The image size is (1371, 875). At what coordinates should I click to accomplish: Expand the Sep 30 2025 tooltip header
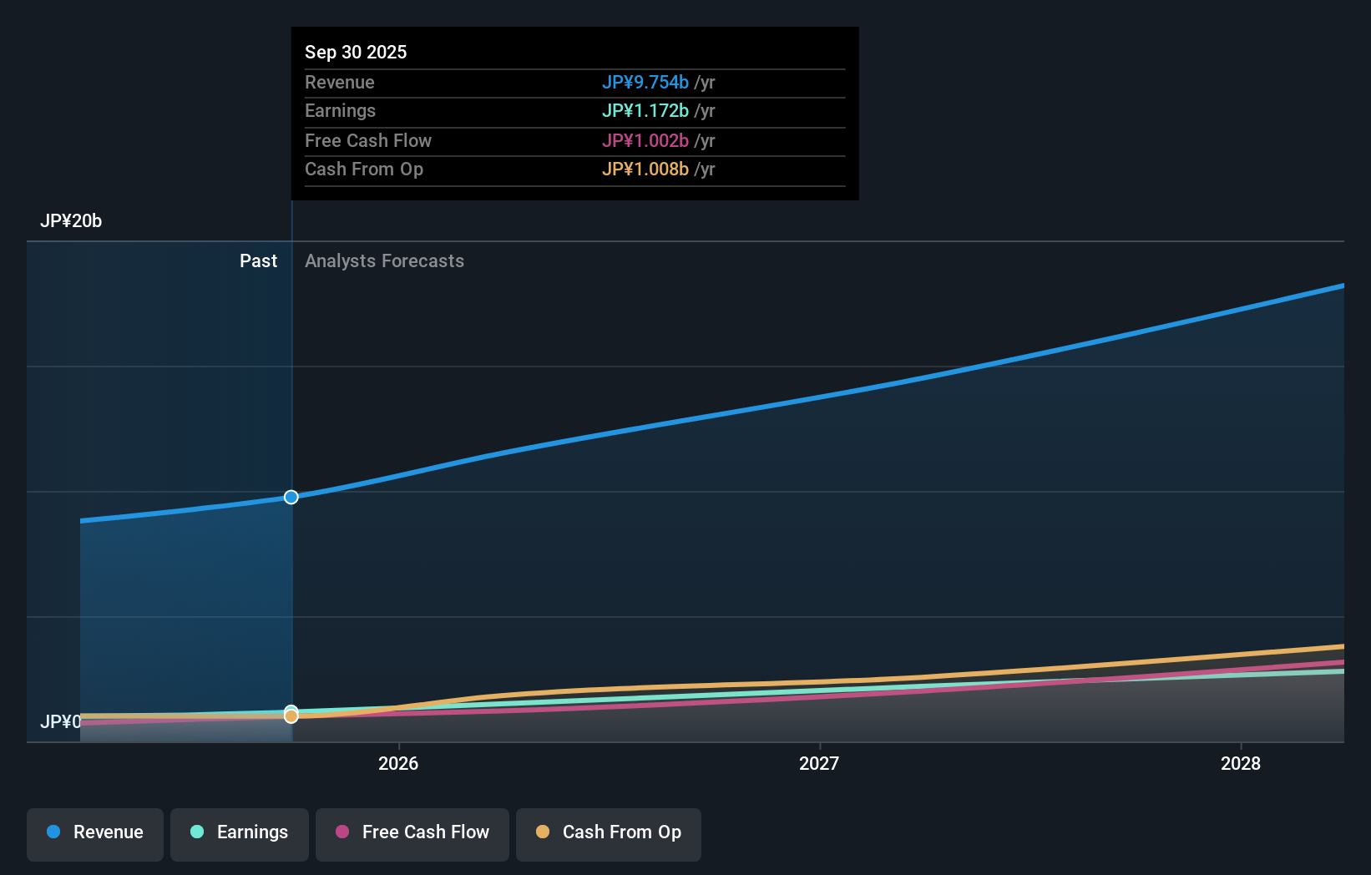(x=356, y=52)
